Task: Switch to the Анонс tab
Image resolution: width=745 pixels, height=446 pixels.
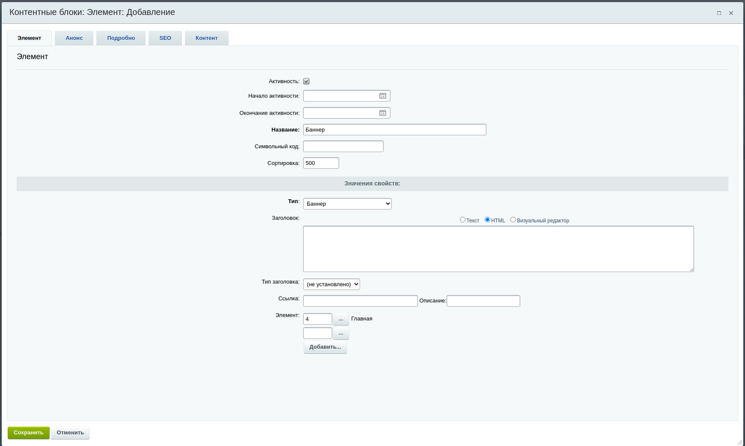Action: tap(74, 38)
